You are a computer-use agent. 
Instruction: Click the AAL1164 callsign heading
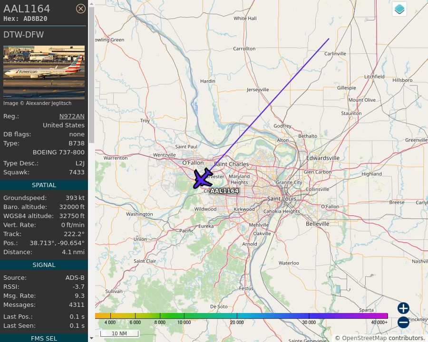27,9
